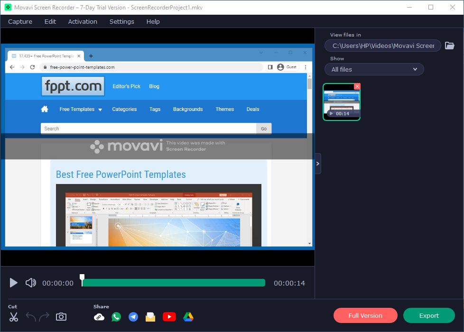The width and height of the screenshot is (464, 332).
Task: Upload the recording to Google Drive
Action: [188, 317]
